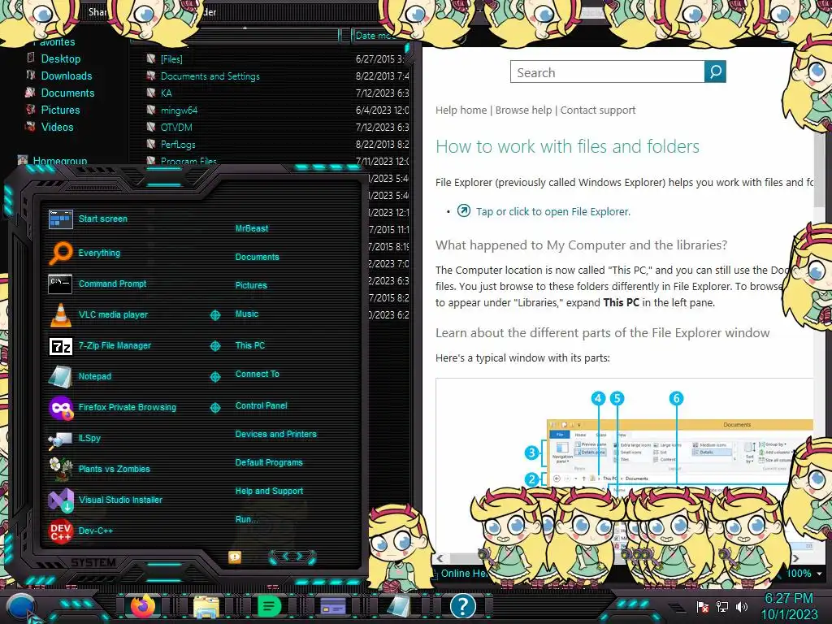Click Help home link

(x=461, y=110)
